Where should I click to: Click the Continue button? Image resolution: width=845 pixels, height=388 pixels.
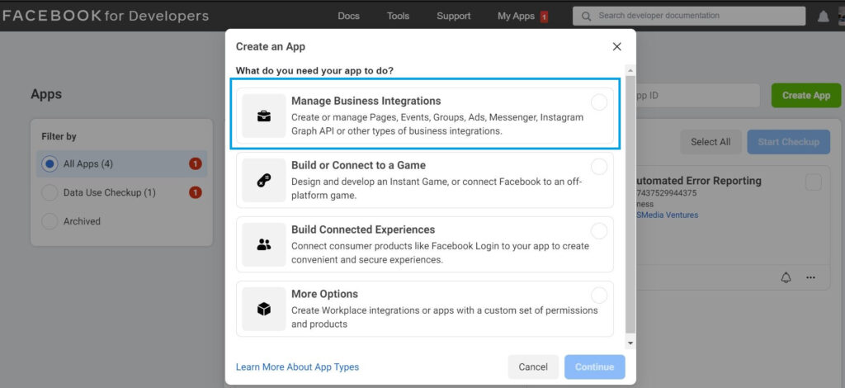tap(594, 367)
